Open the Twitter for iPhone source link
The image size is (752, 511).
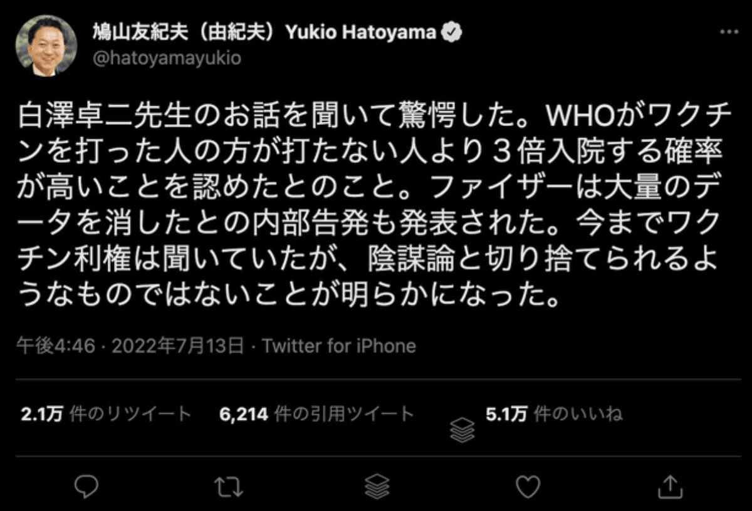tap(339, 346)
